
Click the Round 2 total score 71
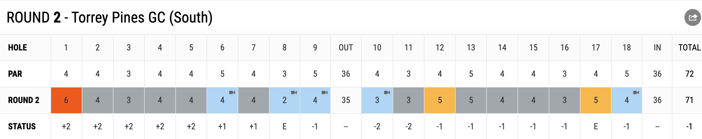(x=689, y=100)
